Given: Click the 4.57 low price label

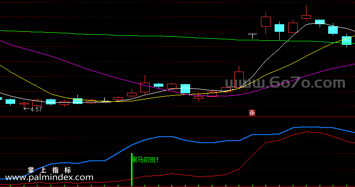Looking at the screenshot, I should 33,109.
